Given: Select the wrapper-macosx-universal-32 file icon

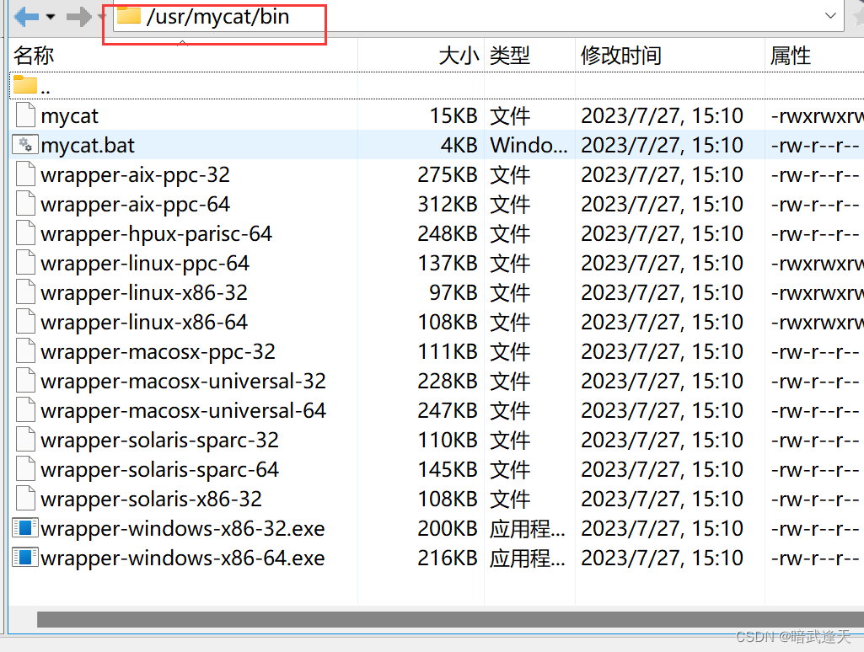Looking at the screenshot, I should click(x=25, y=380).
